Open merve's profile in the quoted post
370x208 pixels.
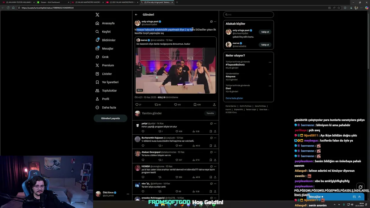coord(144,40)
